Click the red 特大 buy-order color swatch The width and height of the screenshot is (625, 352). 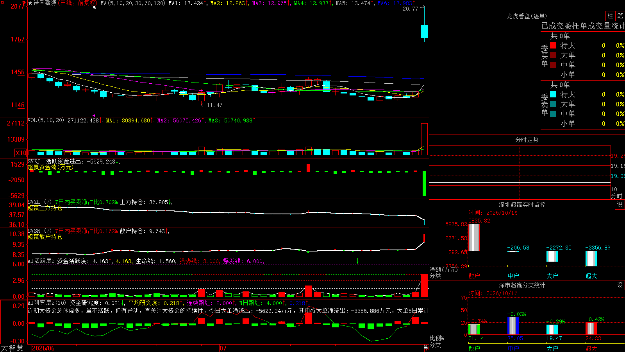553,45
